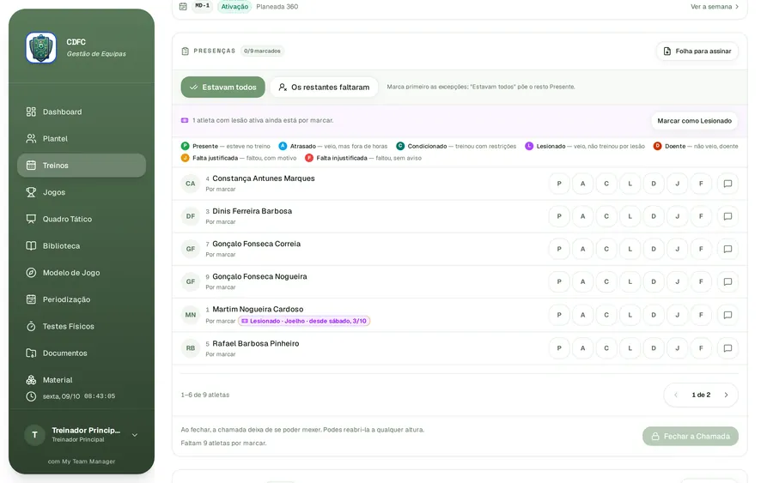Click the MD-1 tag
Viewport: 773px width, 483px height.
202,6
